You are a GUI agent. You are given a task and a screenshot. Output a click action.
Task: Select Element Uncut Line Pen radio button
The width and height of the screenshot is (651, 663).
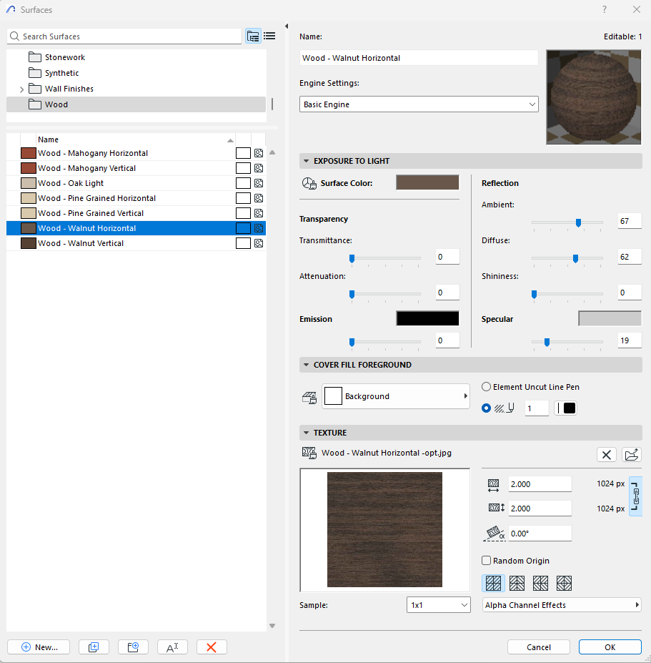coord(487,387)
